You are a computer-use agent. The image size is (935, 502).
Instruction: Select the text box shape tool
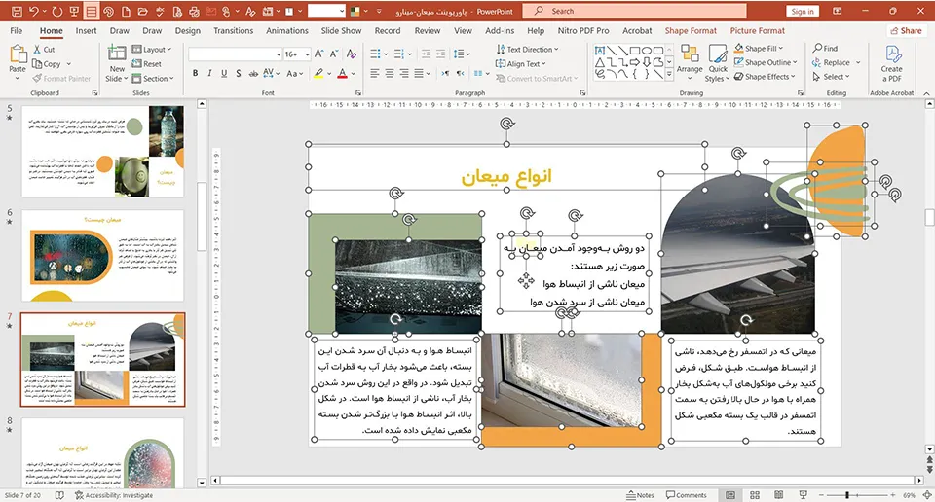[x=600, y=51]
